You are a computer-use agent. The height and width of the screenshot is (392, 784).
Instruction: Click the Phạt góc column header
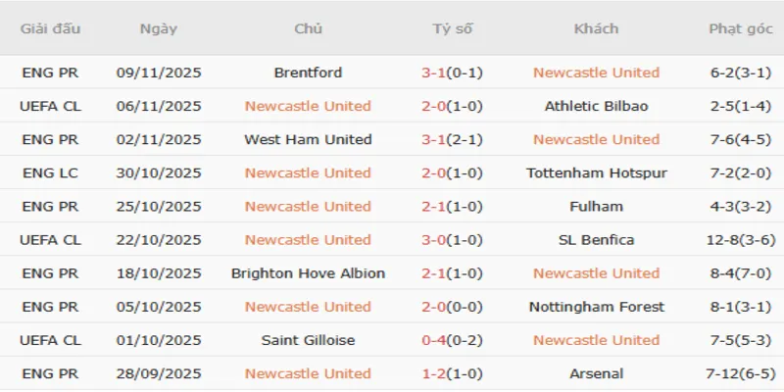coord(741,28)
